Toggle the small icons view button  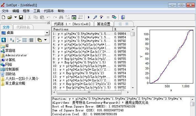tap(19, 40)
